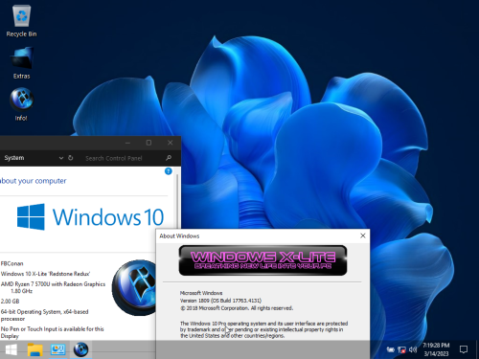The height and width of the screenshot is (359, 479).
Task: Switch to the Control Panel taskbar icon
Action: tap(57, 349)
